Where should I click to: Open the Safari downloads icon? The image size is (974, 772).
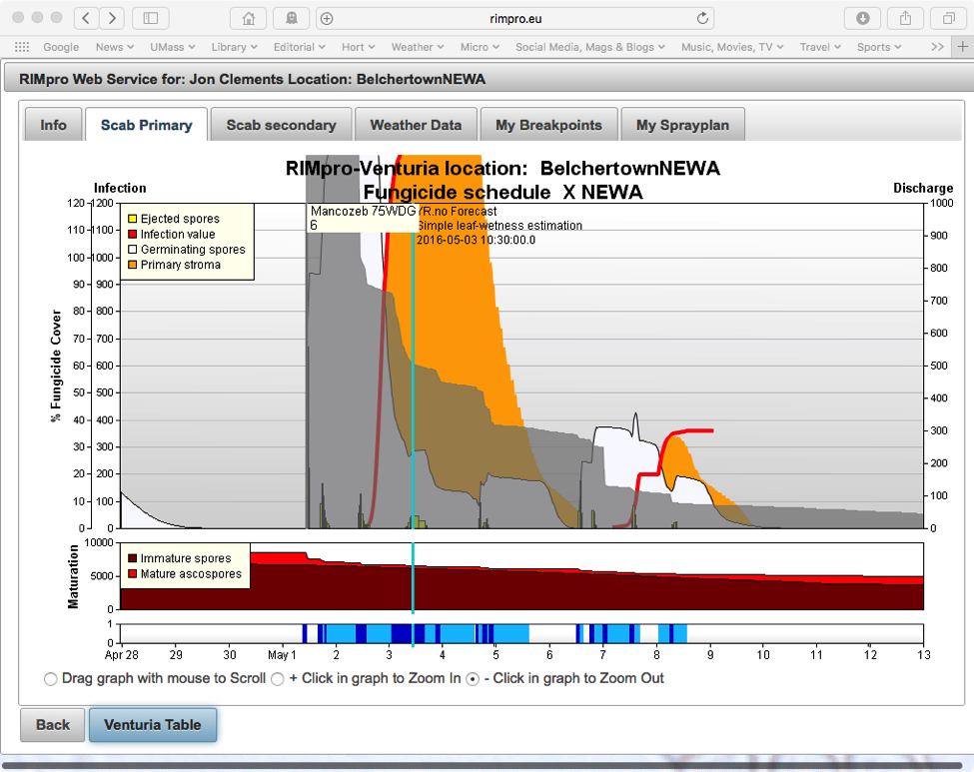tap(862, 18)
